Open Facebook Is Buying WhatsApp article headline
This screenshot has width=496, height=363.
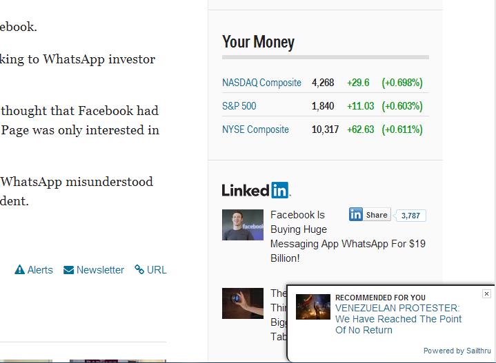pyautogui.click(x=348, y=237)
